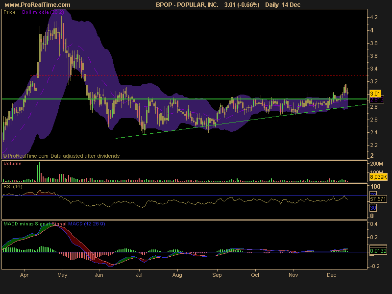The image size is (392, 294).
Task: Click the Dec label on time axis
Action: (x=332, y=275)
